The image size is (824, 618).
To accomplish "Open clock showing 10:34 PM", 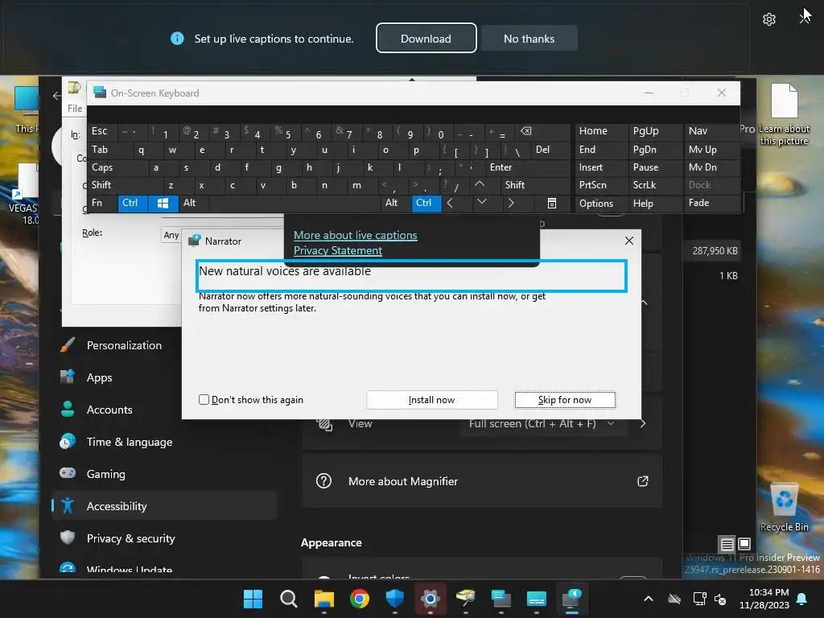I will [764, 599].
